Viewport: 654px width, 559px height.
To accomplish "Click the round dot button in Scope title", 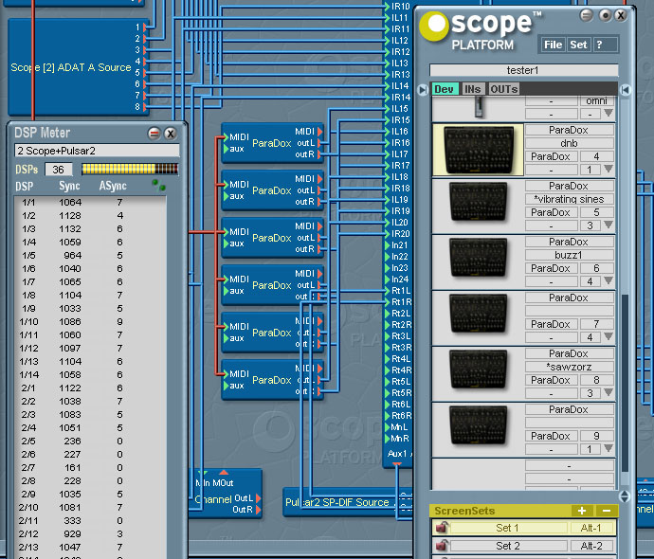I will 606,16.
